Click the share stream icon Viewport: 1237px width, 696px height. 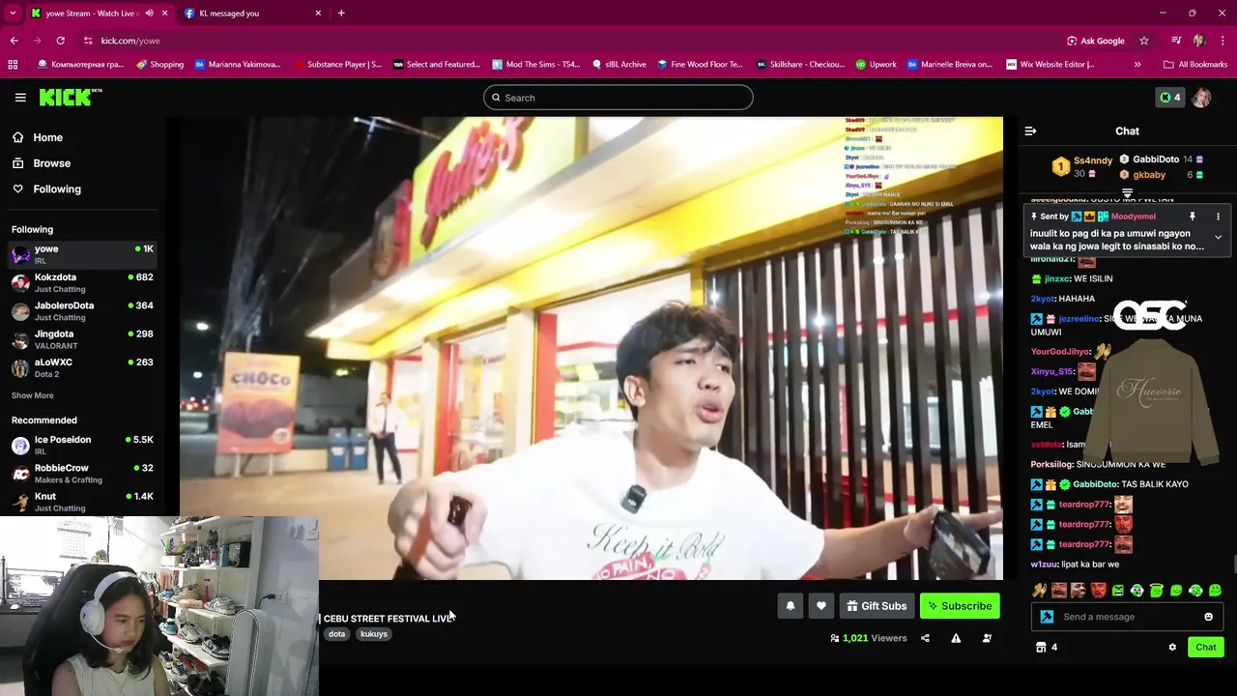point(925,638)
